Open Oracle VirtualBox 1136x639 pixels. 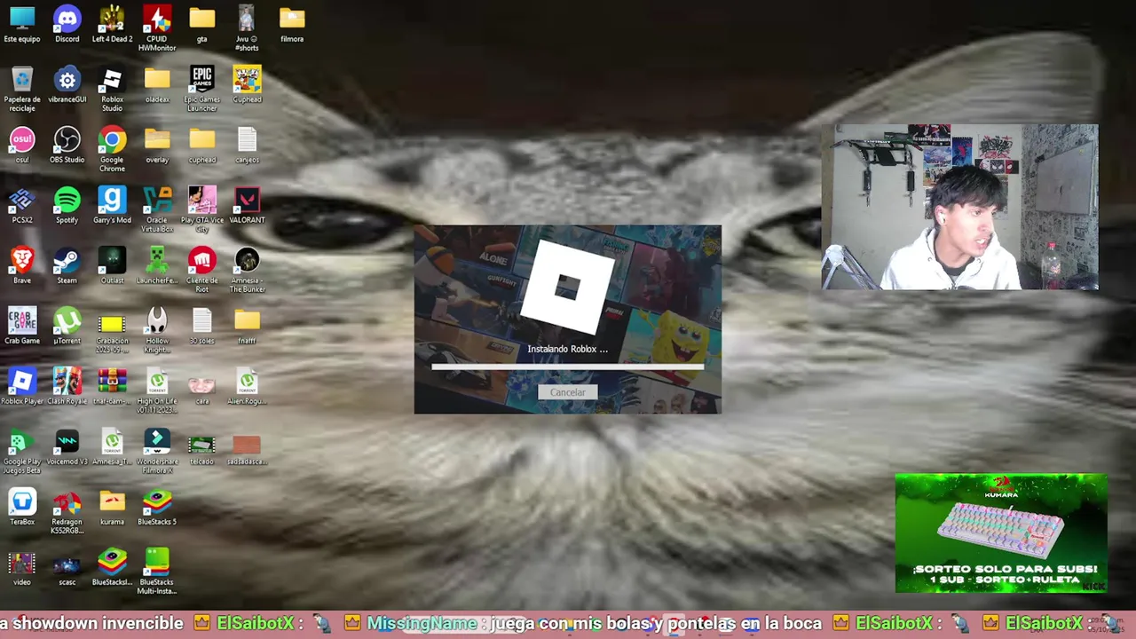157,209
